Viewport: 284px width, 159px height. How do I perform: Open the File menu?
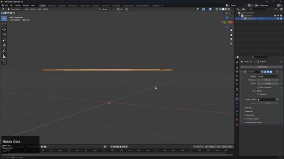pyautogui.click(x=7, y=5)
